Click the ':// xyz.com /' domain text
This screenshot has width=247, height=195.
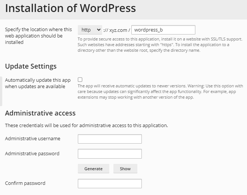pos(117,30)
